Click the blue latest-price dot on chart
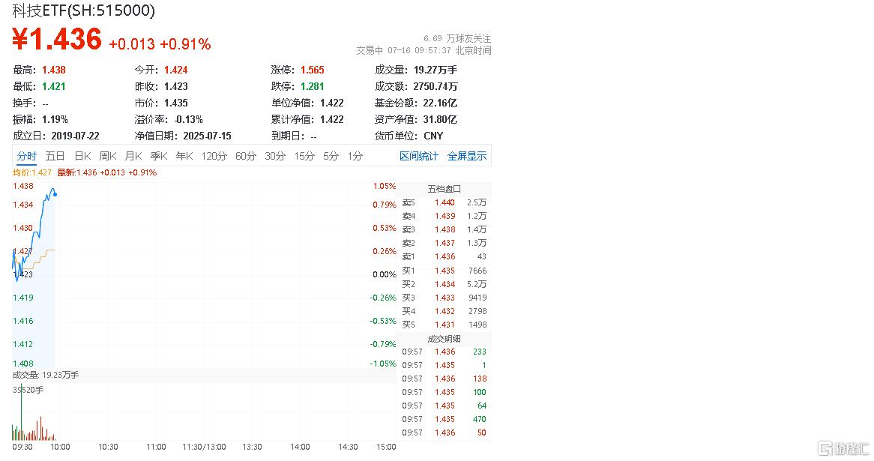The height and width of the screenshot is (461, 874). click(55, 194)
